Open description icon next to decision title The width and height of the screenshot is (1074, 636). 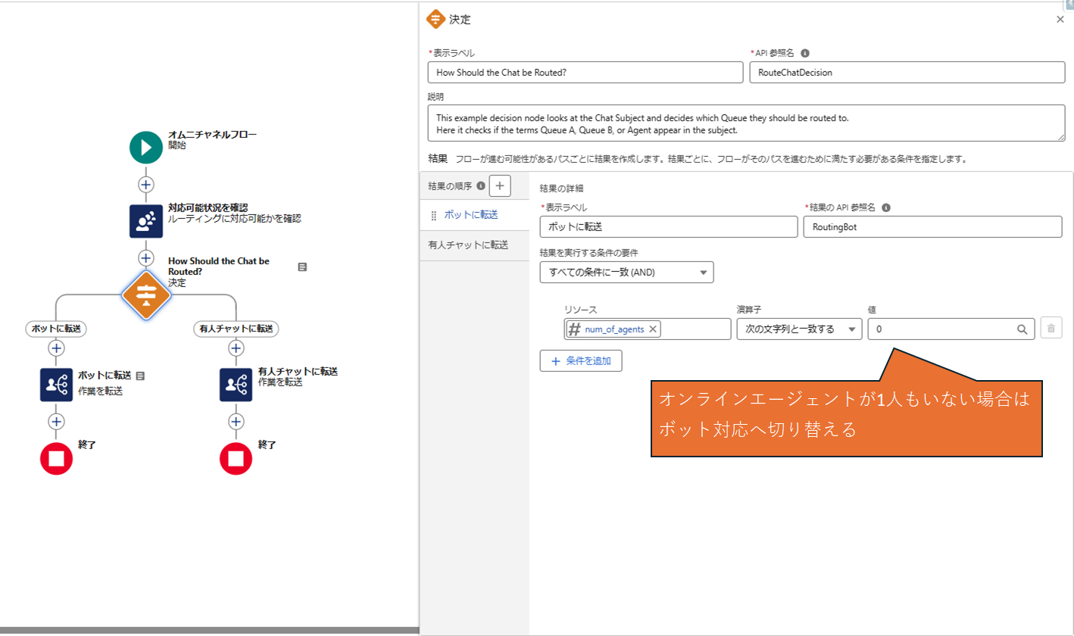click(x=302, y=267)
